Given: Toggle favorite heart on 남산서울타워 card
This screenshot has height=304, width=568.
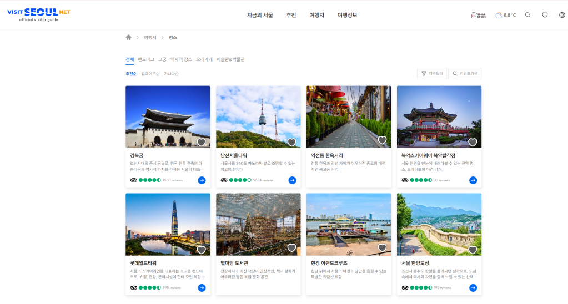Looking at the screenshot, I should (291, 142).
